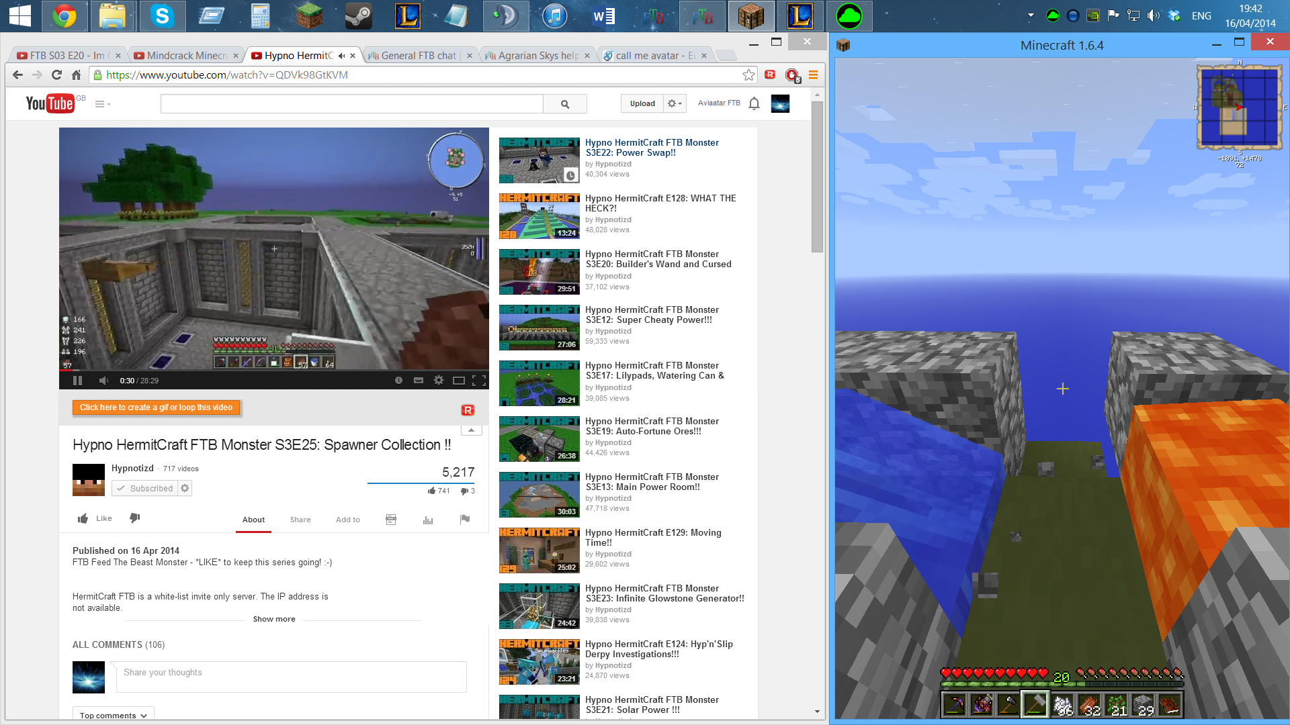Open the new tab button in Chrome
This screenshot has height=725, width=1290.
coord(726,56)
